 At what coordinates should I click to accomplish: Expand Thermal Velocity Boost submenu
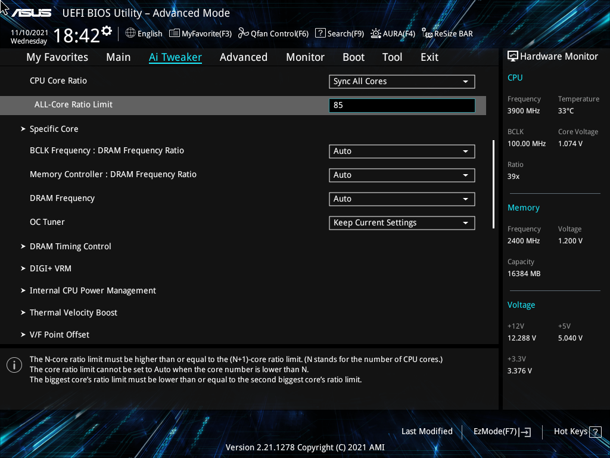tap(73, 312)
